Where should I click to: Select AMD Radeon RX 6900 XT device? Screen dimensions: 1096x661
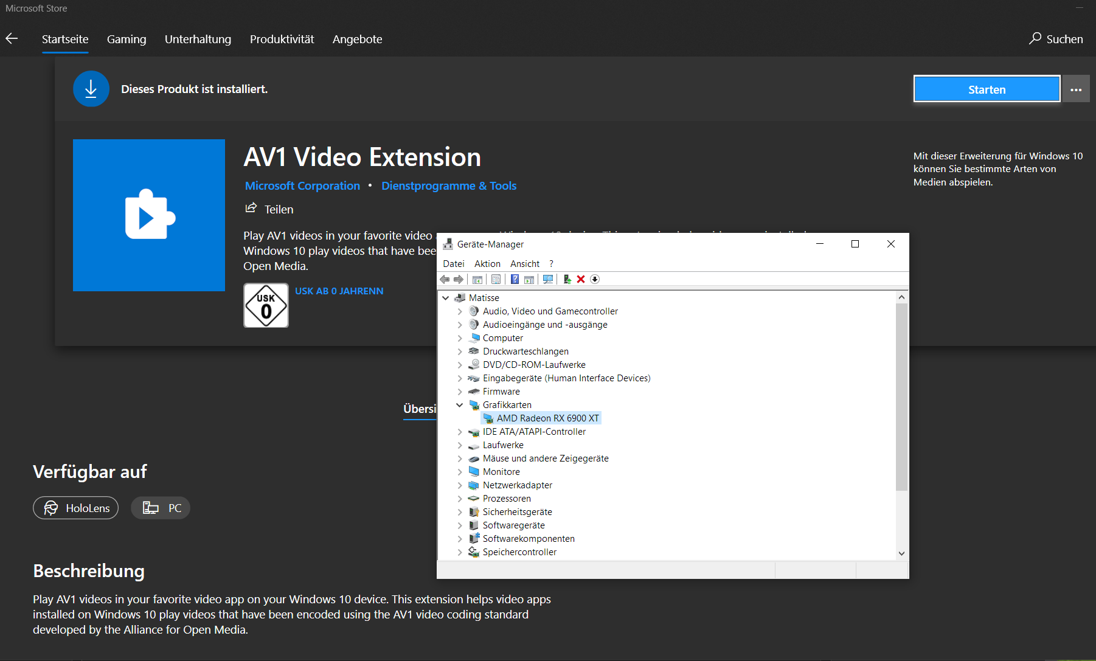point(541,418)
